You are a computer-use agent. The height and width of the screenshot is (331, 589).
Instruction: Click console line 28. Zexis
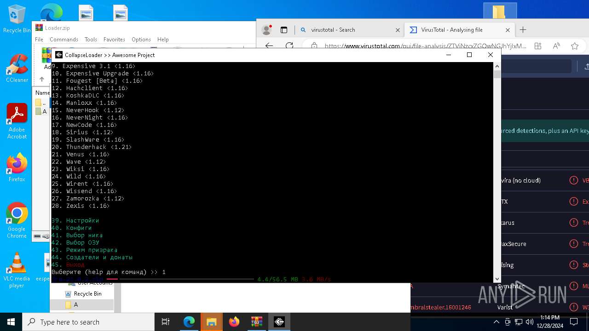pos(81,206)
